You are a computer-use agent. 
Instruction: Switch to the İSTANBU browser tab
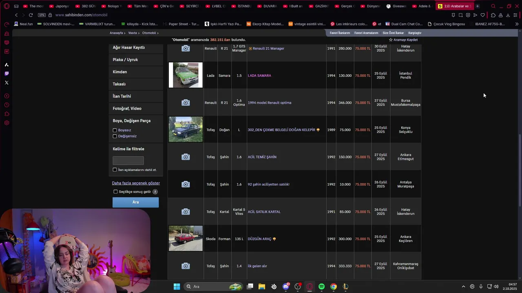(241, 6)
